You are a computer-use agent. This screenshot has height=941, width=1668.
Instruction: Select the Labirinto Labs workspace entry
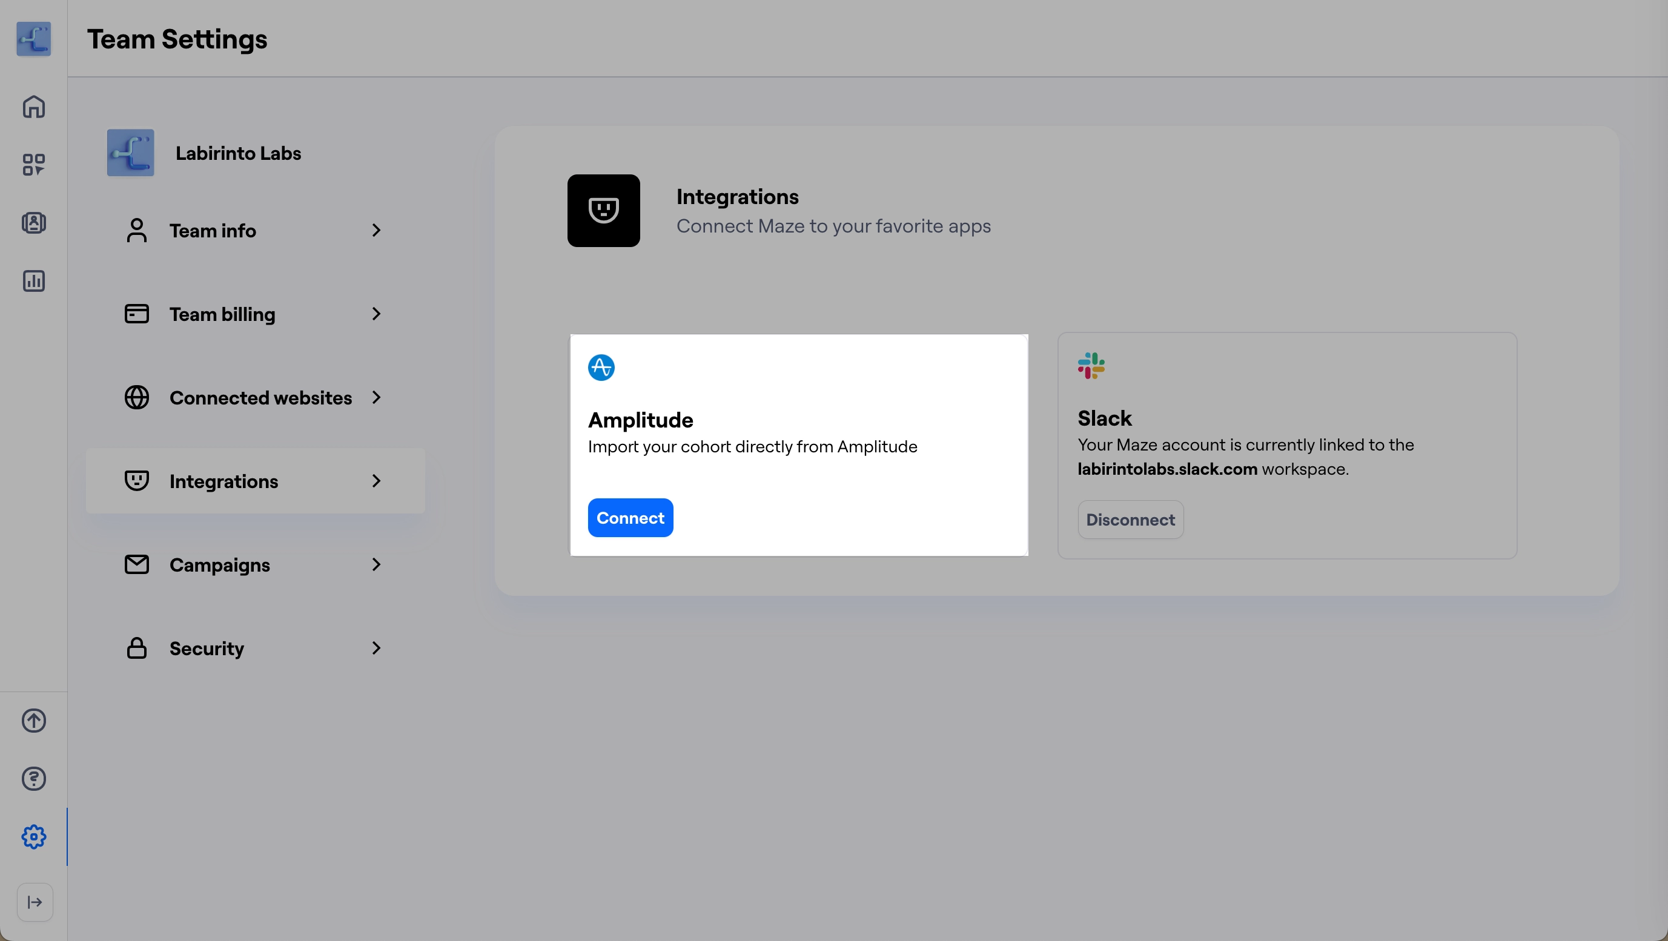click(238, 153)
